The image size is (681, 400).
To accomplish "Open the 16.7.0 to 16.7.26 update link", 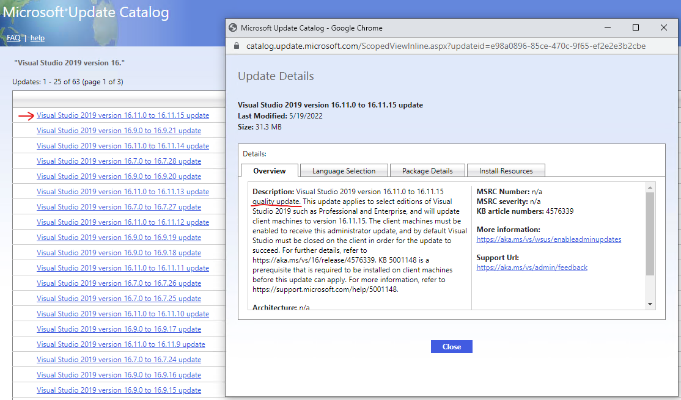I will [119, 283].
